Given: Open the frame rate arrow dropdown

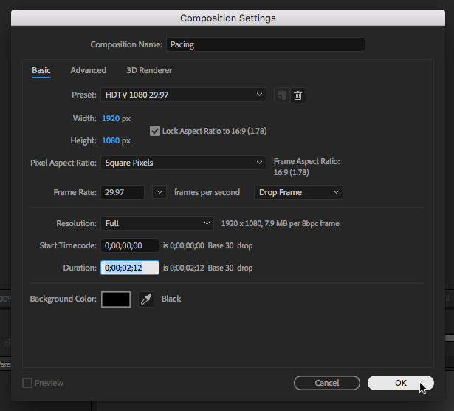Looking at the screenshot, I should (159, 192).
